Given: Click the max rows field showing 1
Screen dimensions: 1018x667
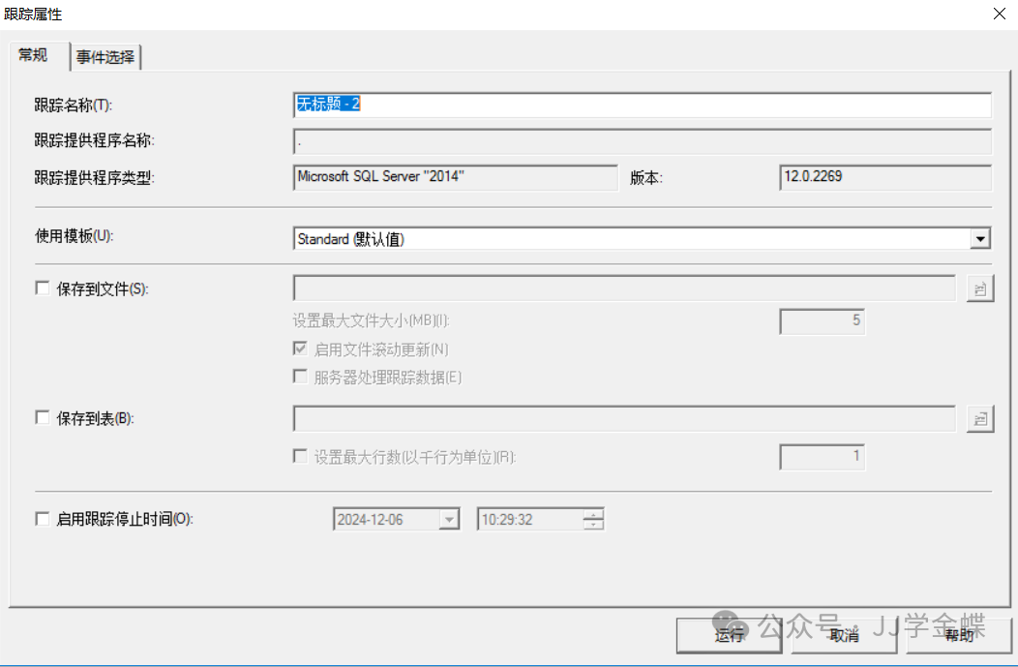Looking at the screenshot, I should pyautogui.click(x=822, y=457).
